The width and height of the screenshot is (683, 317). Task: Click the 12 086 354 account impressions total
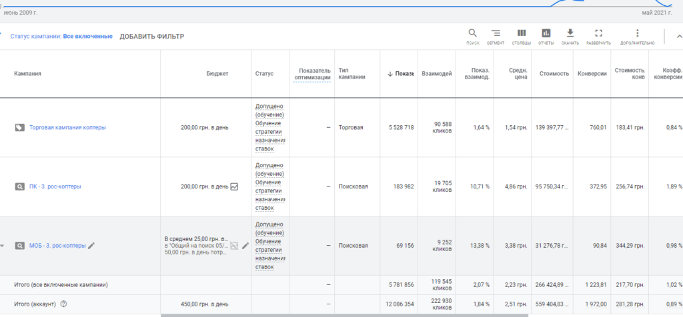(400, 304)
